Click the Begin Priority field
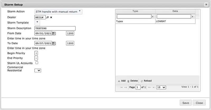 pos(36,53)
